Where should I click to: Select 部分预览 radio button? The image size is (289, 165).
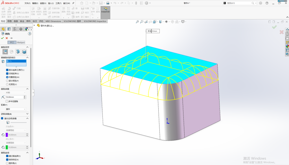7,81
